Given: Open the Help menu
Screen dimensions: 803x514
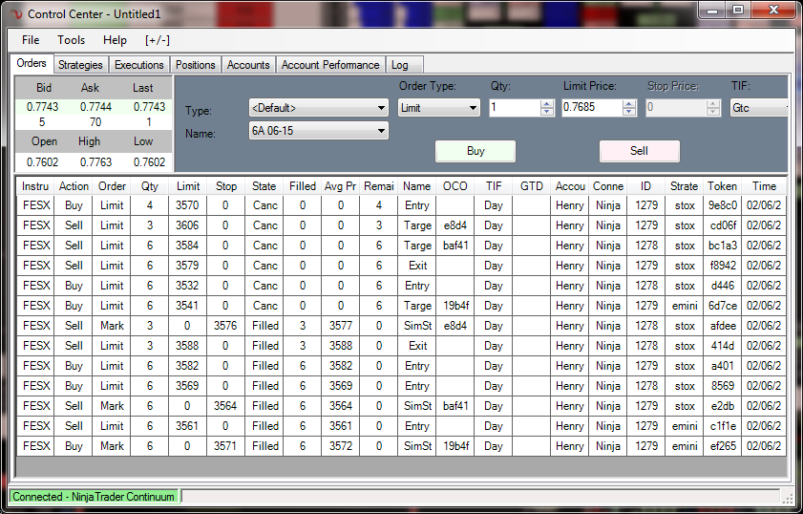Looking at the screenshot, I should [x=115, y=40].
